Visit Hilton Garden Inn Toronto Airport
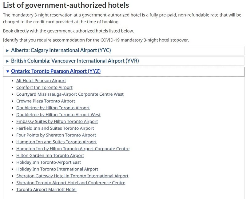 [50, 155]
